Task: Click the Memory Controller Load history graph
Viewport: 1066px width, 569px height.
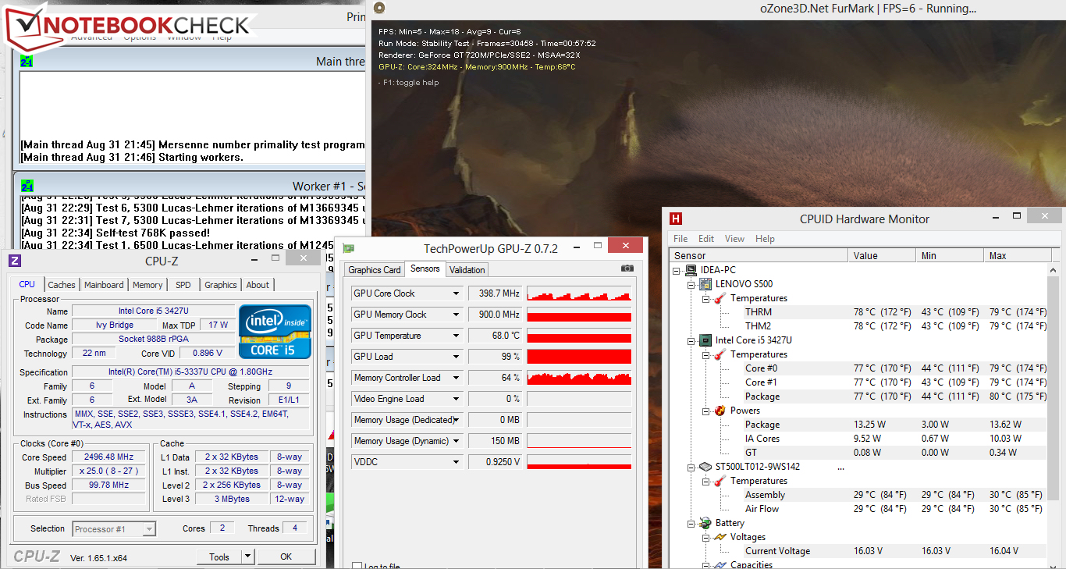Action: (579, 378)
